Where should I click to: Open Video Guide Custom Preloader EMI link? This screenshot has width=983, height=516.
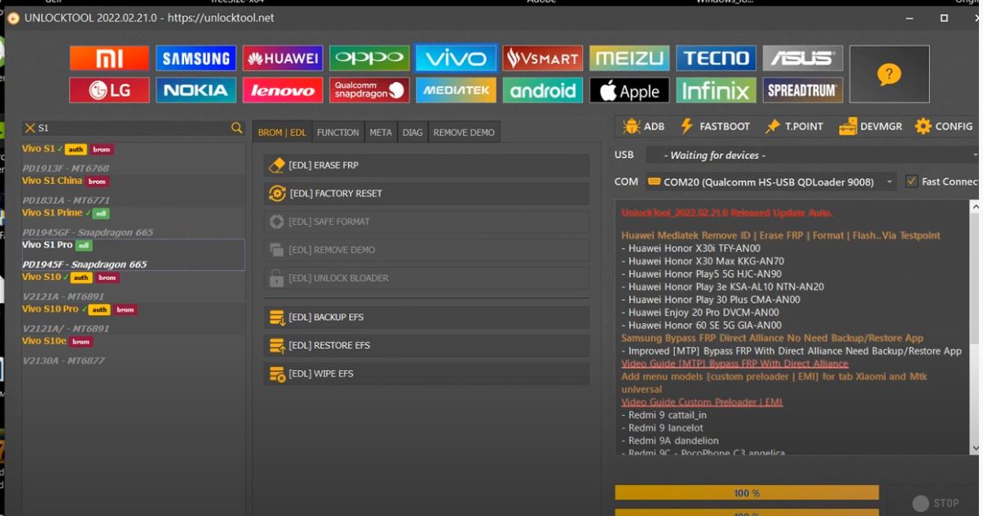(702, 402)
